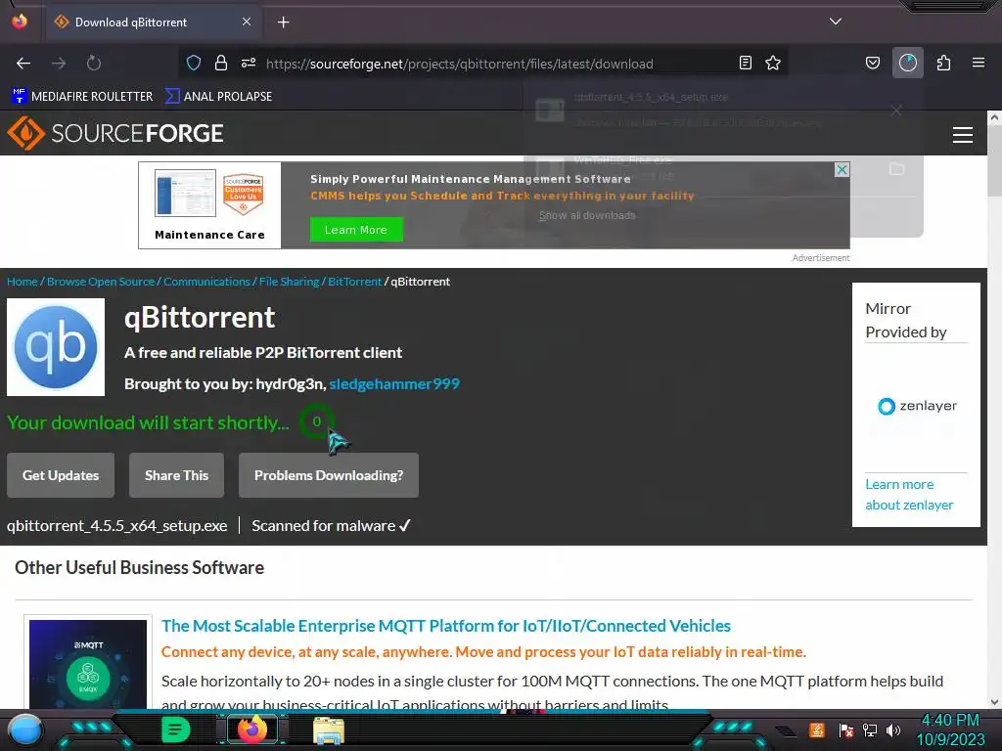
Task: Click the page scrollbar up arrow
Action: tap(994, 117)
